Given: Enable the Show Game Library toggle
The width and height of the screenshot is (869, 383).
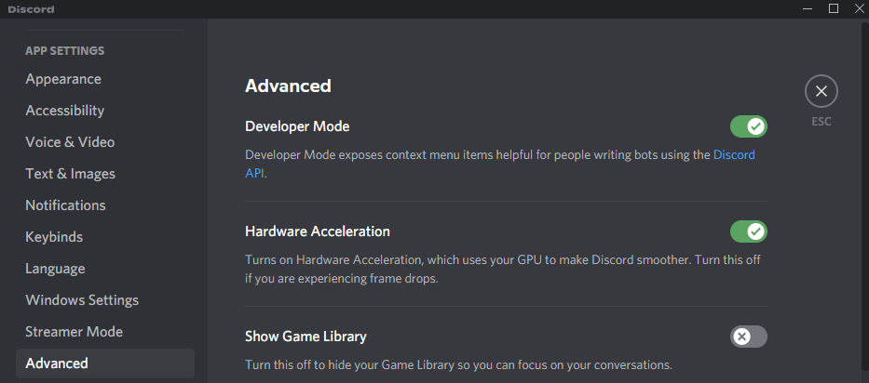Looking at the screenshot, I should 748,337.
